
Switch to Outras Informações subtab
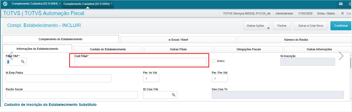click(x=318, y=49)
